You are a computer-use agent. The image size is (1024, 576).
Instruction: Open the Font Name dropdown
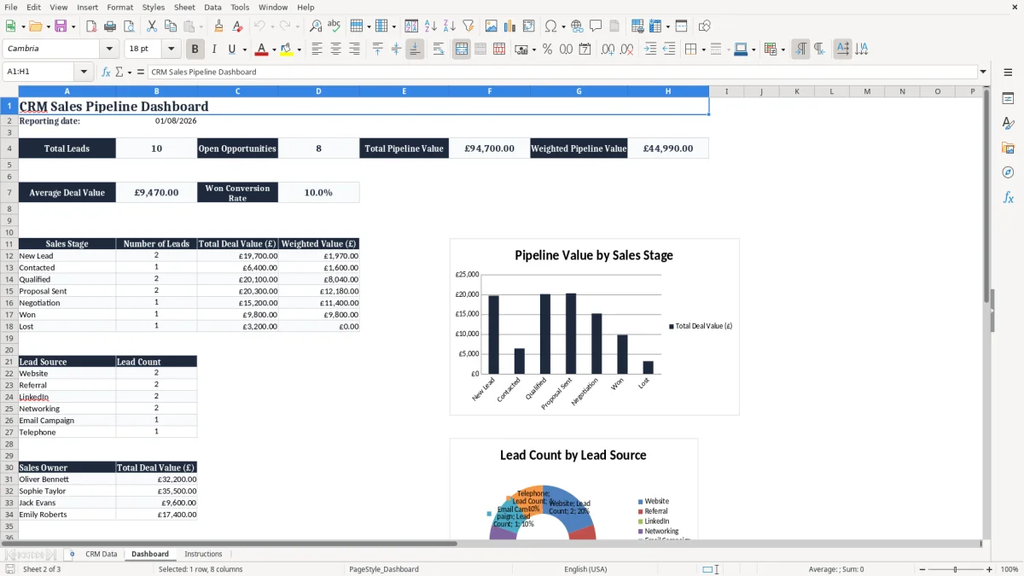tap(110, 49)
